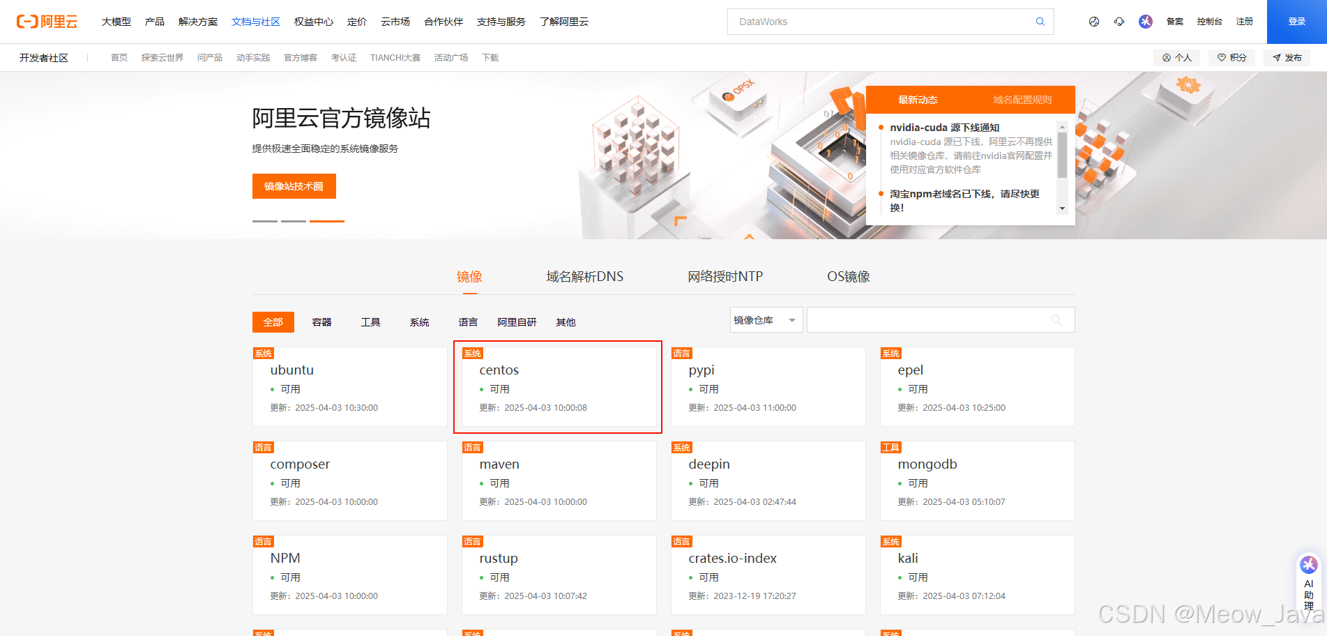
Task: Open the 文档与社区 top menu
Action: tap(256, 22)
